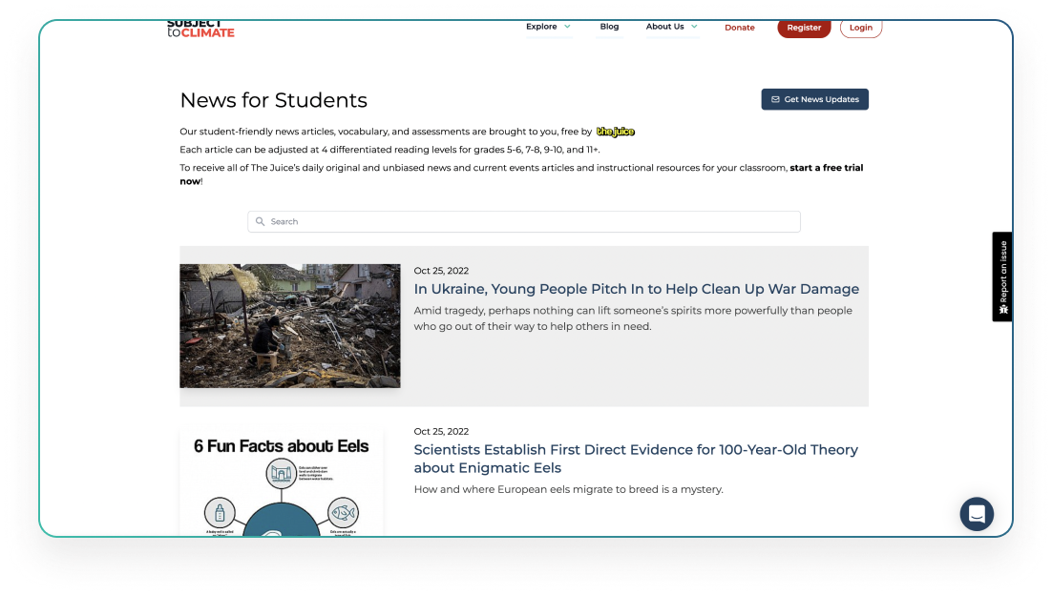Open the Ukraine war cleanup article headline
The width and height of the screenshot is (1052, 595).
[636, 289]
